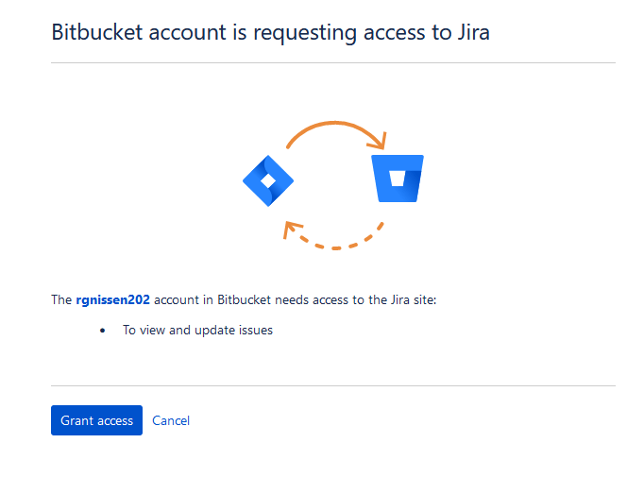Click the word "Jira" in the heading
This screenshot has width=627, height=494.
469,32
